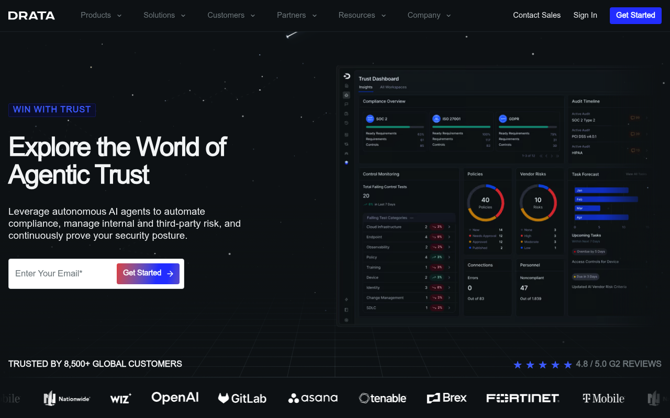The image size is (670, 418).
Task: Click the blue Get Started header button
Action: [635, 15]
